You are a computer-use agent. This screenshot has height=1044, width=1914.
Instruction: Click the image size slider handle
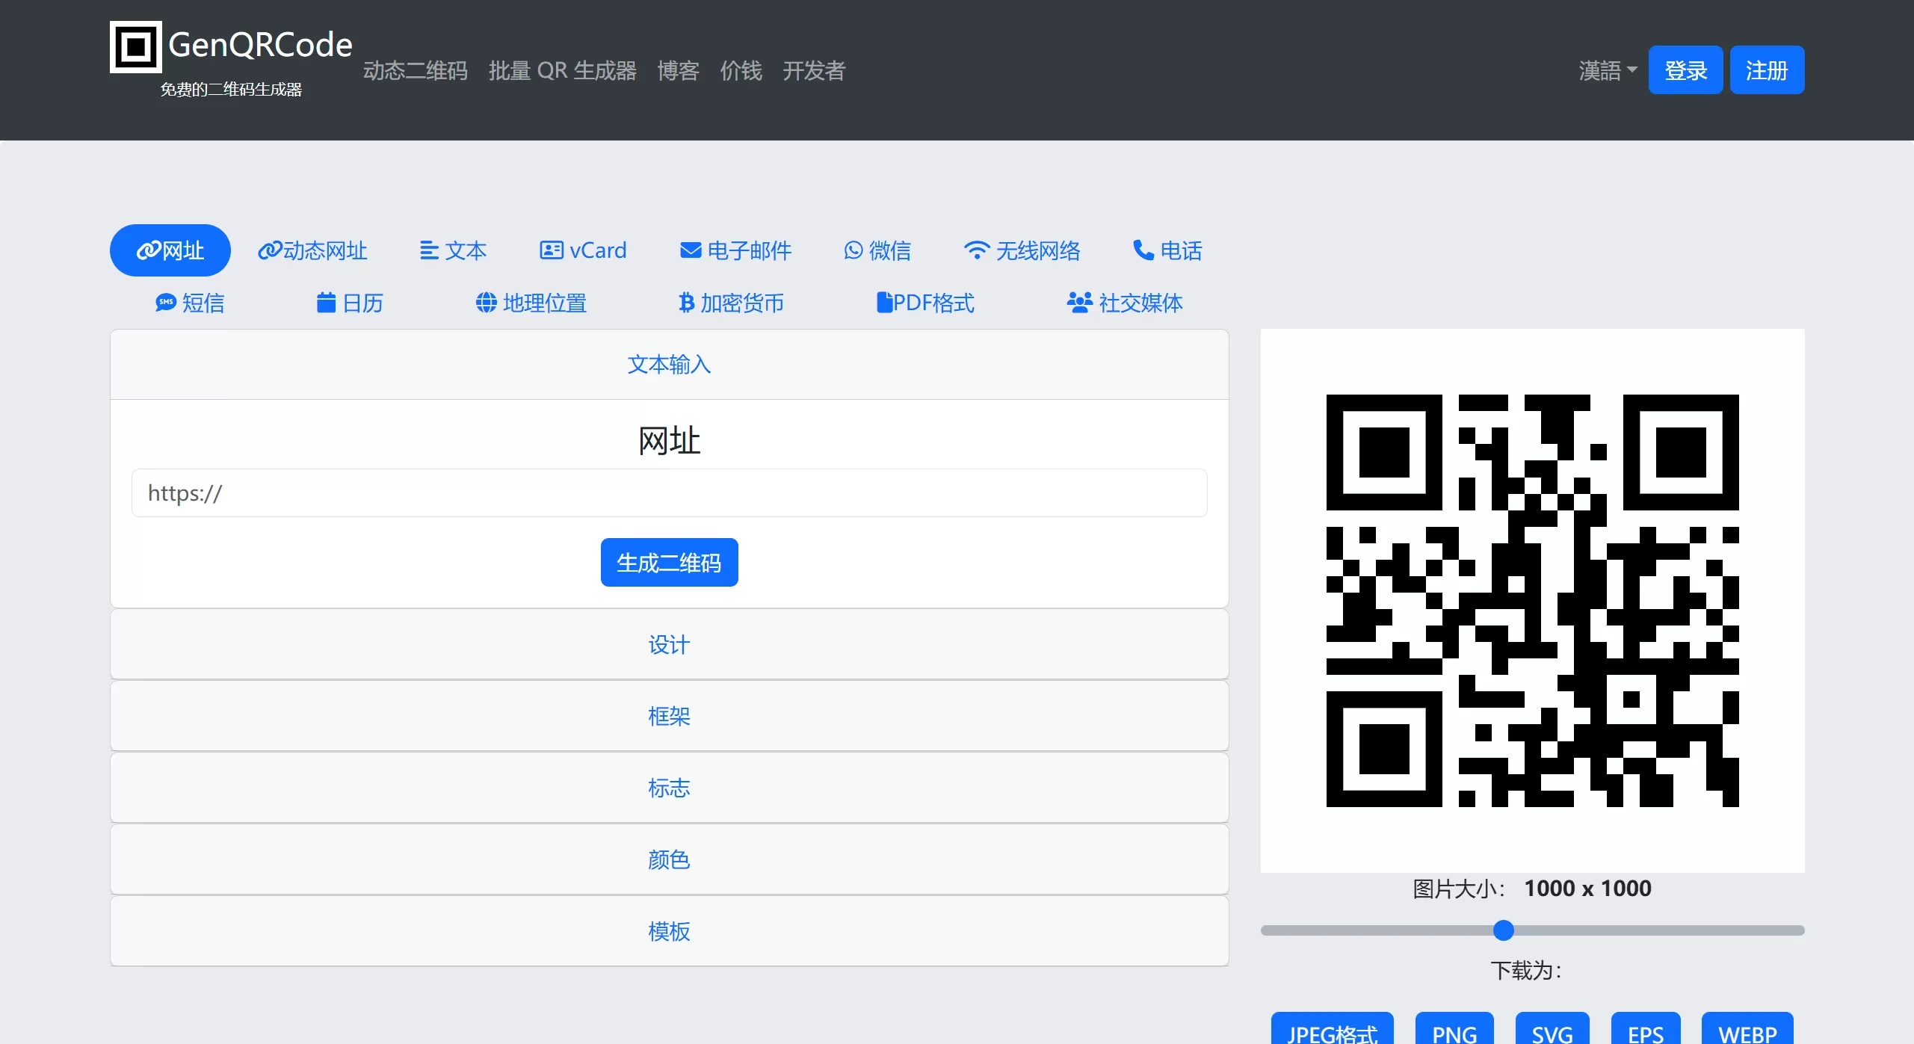click(1503, 930)
